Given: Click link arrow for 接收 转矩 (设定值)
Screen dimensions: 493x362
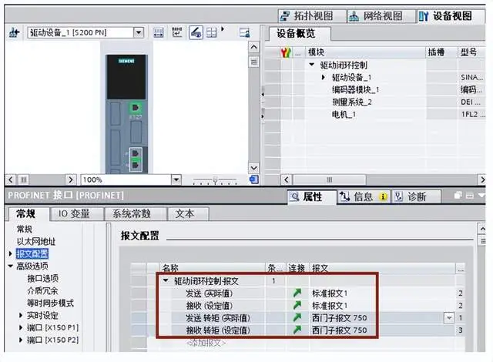Looking at the screenshot, I should [297, 330].
